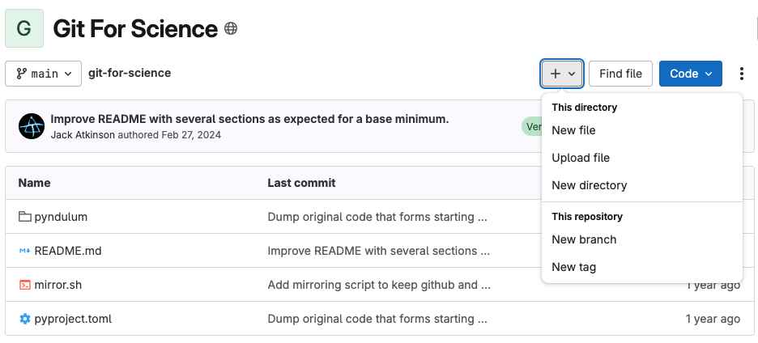
Task: Click the mirror.sh shell script icon
Action: coord(24,285)
